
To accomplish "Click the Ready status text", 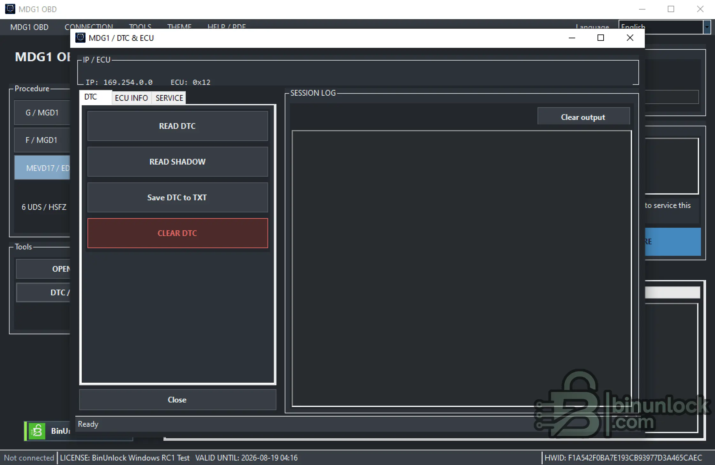I will pyautogui.click(x=88, y=424).
